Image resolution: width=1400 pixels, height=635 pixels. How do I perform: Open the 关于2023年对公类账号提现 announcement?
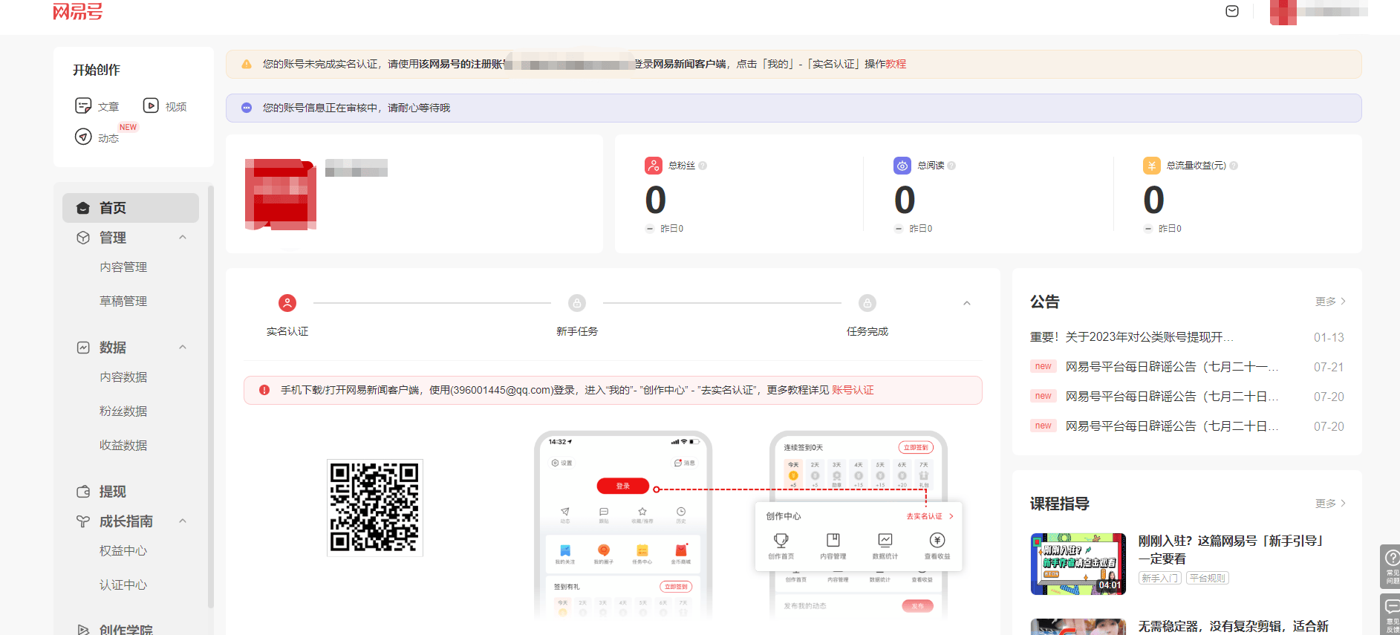1132,337
